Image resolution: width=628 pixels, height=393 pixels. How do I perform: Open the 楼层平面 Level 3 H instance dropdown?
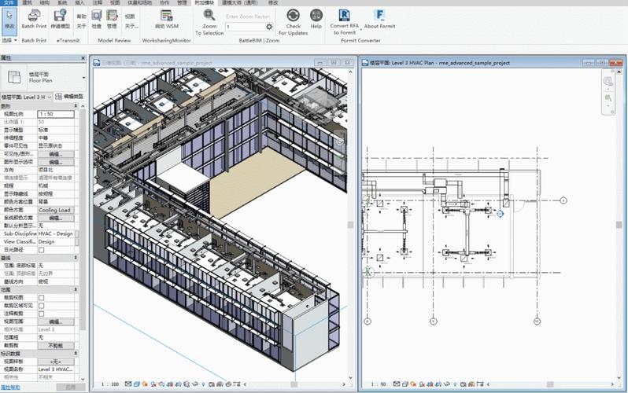[50, 96]
